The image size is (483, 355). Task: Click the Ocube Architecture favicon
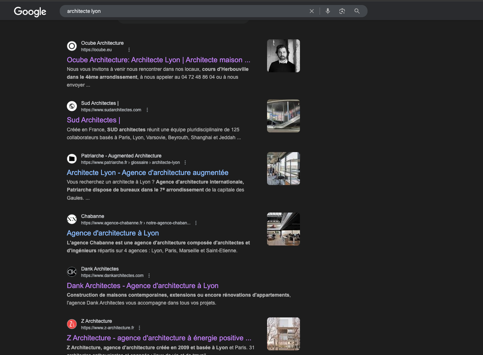(x=72, y=46)
